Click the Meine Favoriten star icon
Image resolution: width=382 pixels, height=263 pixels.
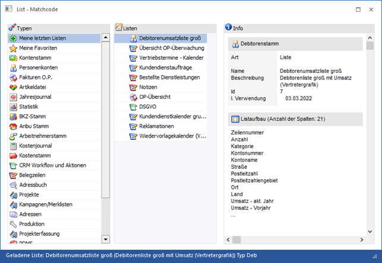tap(13, 48)
